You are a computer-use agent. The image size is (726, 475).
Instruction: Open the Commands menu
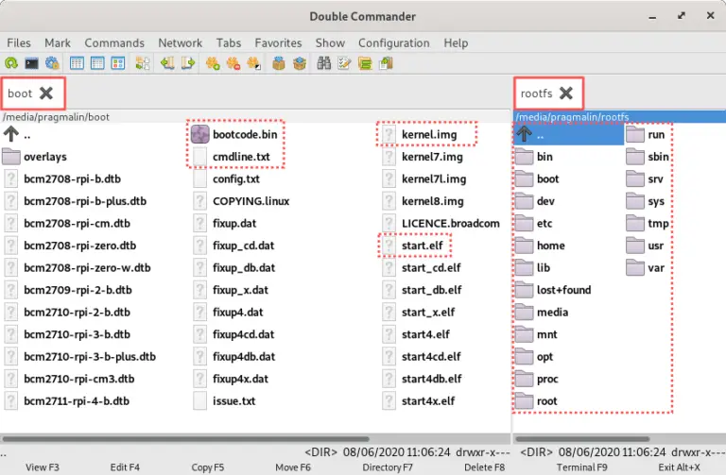pos(114,43)
